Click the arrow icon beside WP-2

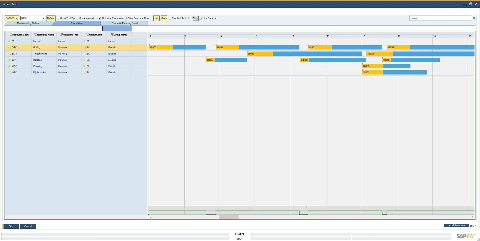(10, 72)
